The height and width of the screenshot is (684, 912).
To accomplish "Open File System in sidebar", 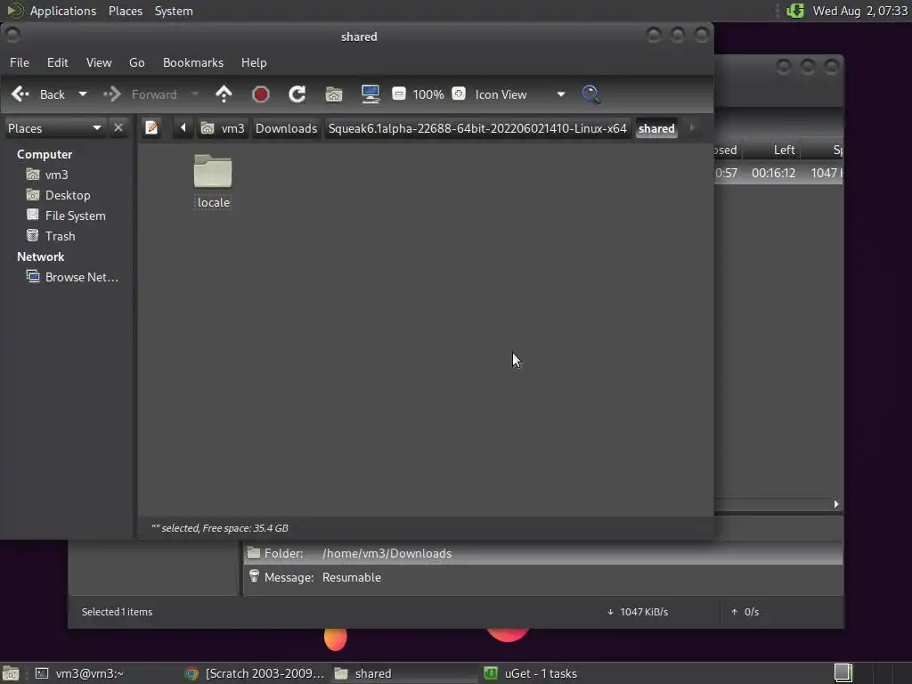I will (x=75, y=216).
